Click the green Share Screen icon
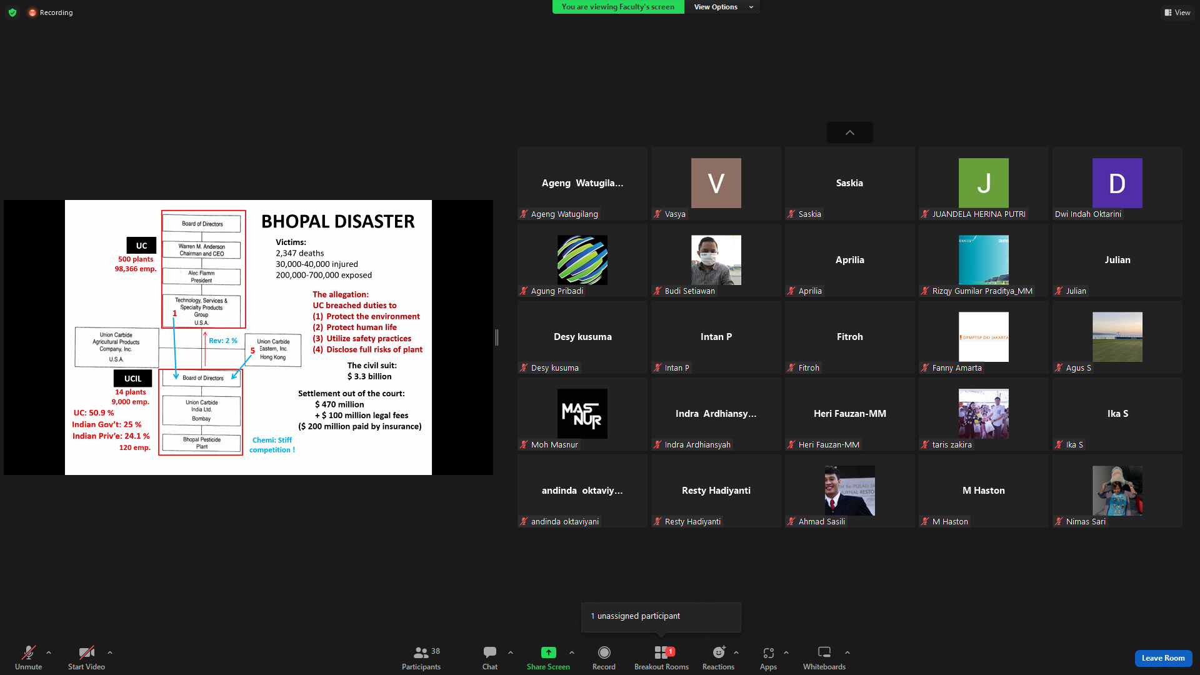This screenshot has width=1200, height=675. click(548, 652)
